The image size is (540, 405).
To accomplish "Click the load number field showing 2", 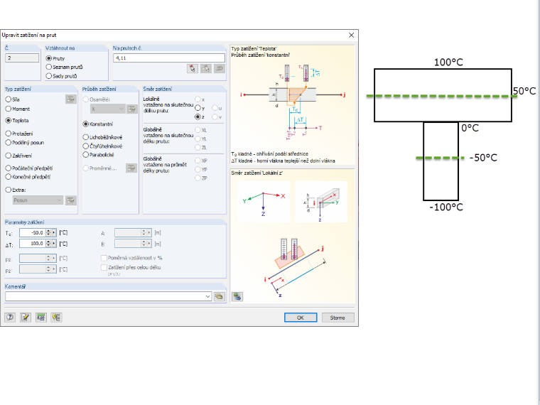I will [x=22, y=58].
